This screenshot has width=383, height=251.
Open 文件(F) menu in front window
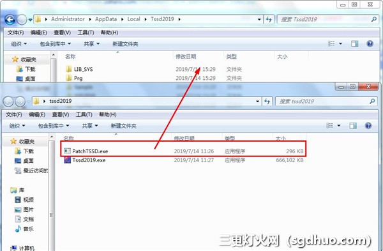click(14, 114)
